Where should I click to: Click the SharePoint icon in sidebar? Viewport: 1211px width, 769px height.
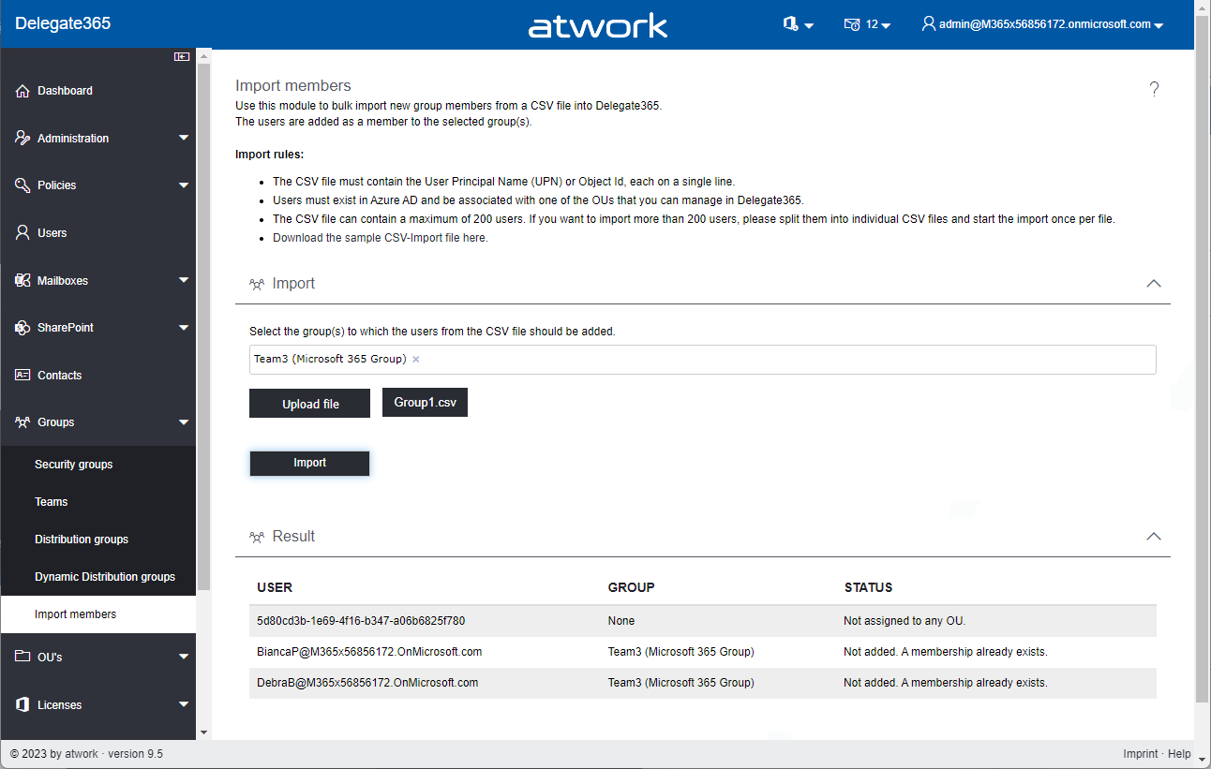[x=22, y=328]
